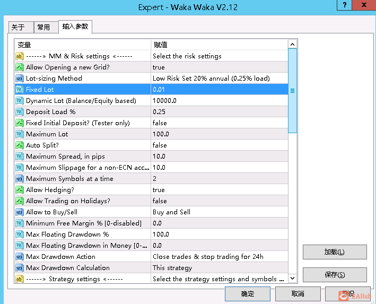Select the 'Maximum Lot' row label
Image resolution: width=376 pixels, height=304 pixels.
coord(47,134)
